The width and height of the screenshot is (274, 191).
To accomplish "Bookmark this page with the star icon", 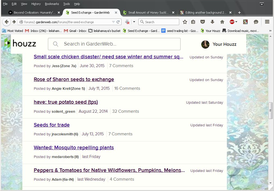I will click(x=185, y=22).
